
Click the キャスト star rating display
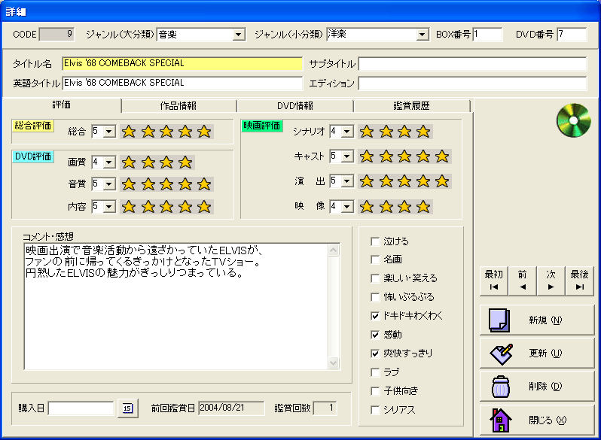click(404, 156)
